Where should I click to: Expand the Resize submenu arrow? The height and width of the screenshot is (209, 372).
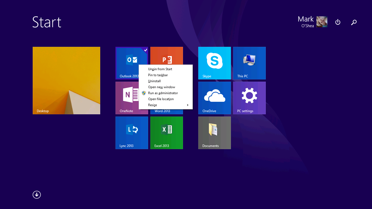tap(187, 105)
